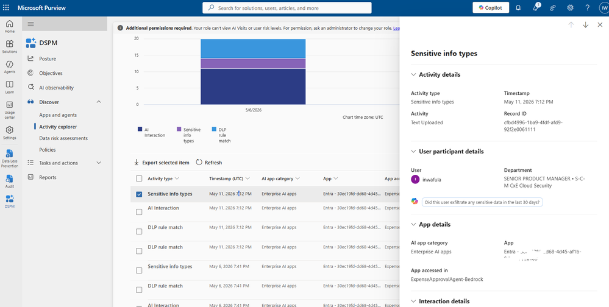Click the inwafula user avatar
This screenshot has height=307, width=609.
pyautogui.click(x=415, y=179)
